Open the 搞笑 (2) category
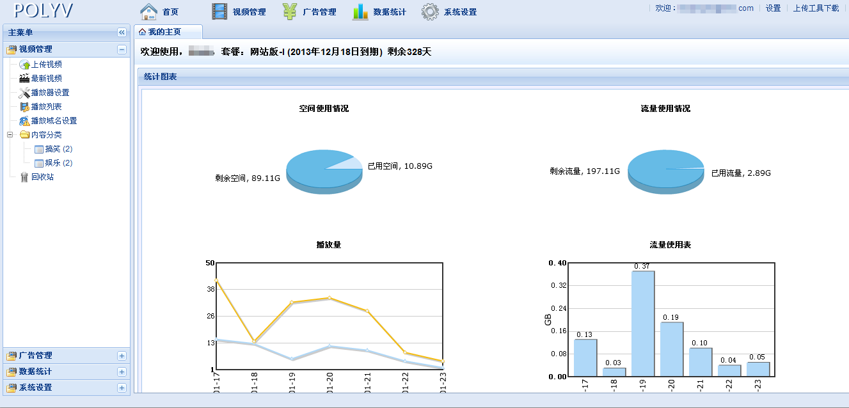Image resolution: width=849 pixels, height=408 pixels. coord(58,149)
